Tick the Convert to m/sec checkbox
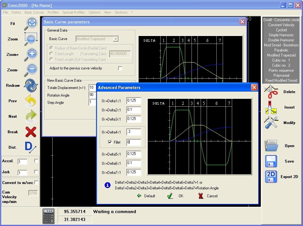This screenshot has height=226, width=303. tap(36, 183)
